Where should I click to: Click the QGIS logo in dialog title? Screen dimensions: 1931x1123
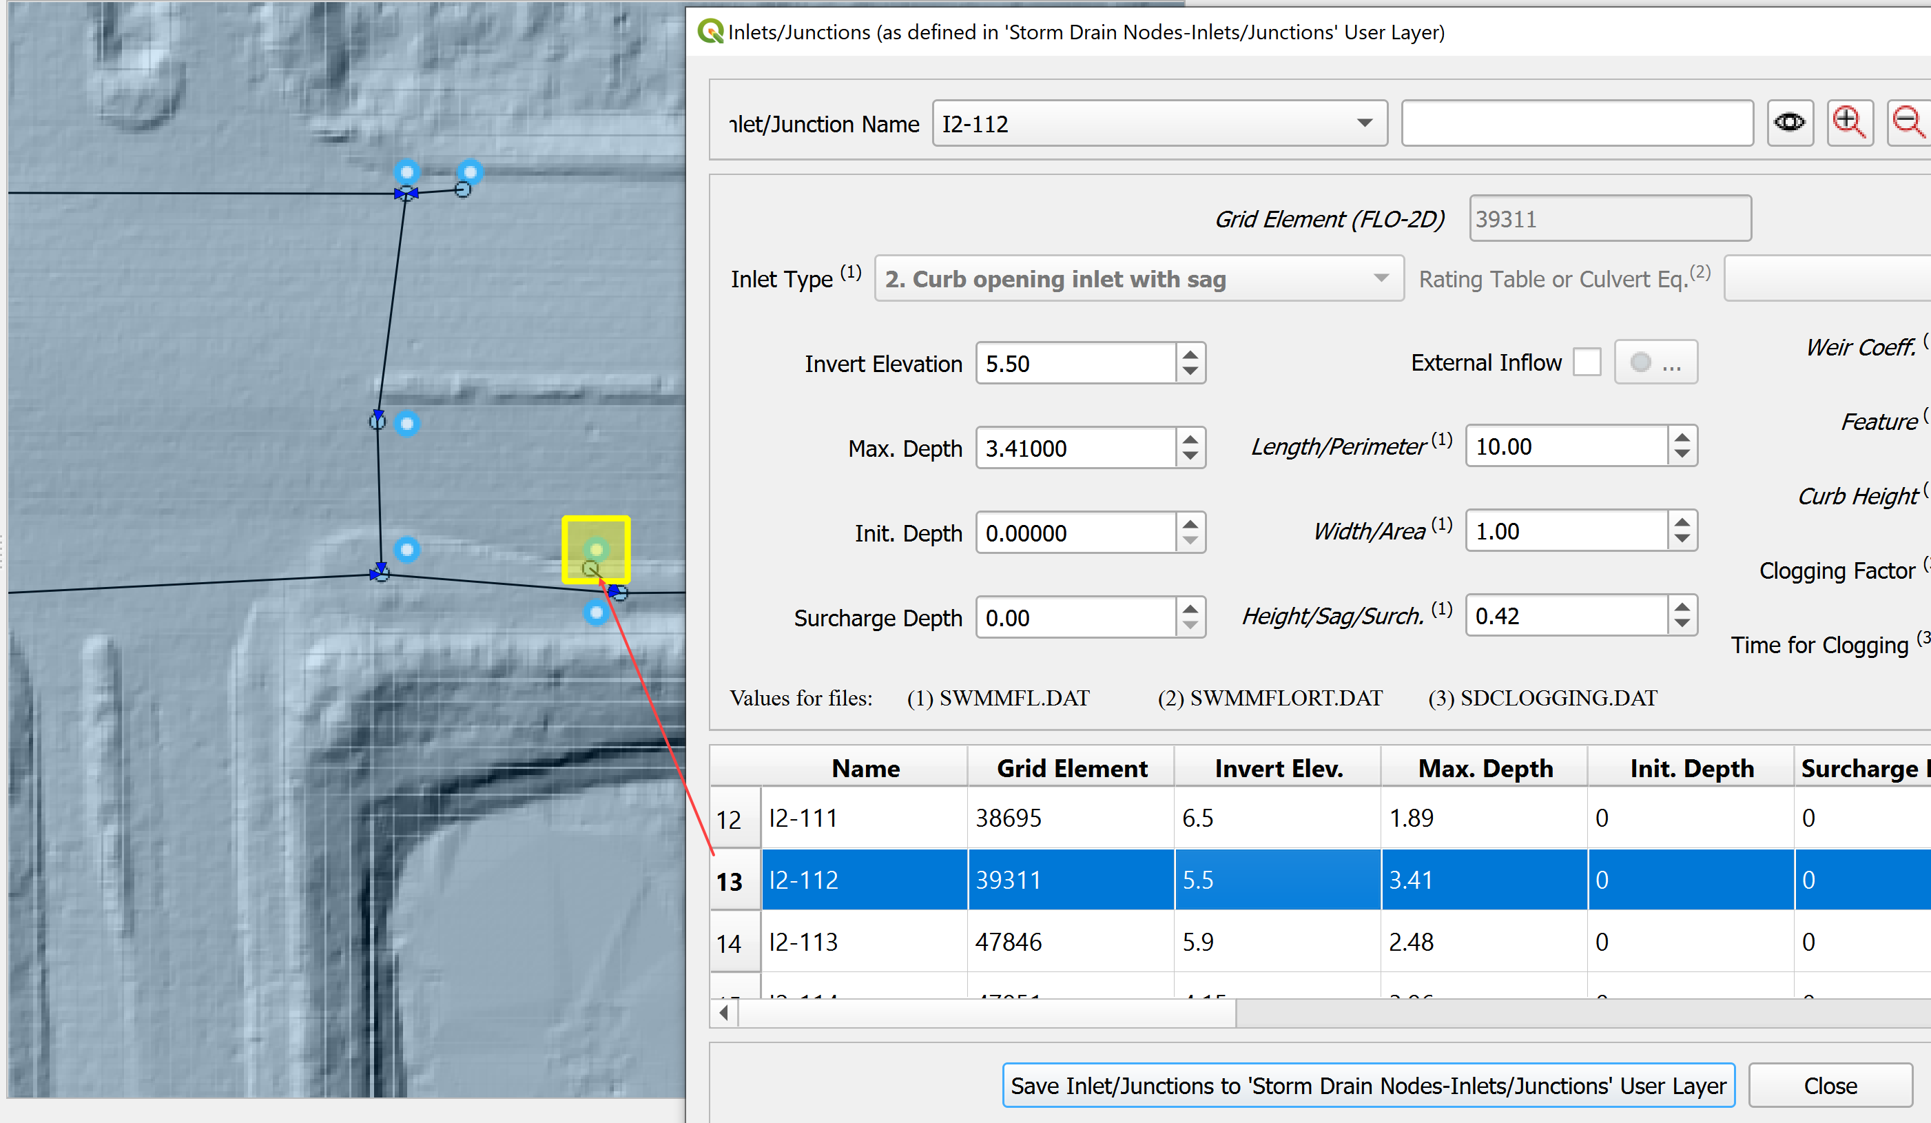pyautogui.click(x=710, y=32)
